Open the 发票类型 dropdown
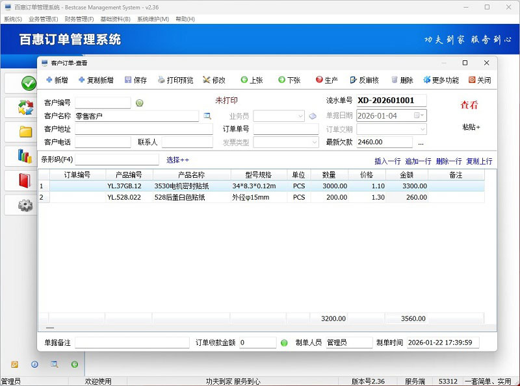Screen dimensions: 520x386 pos(315,143)
